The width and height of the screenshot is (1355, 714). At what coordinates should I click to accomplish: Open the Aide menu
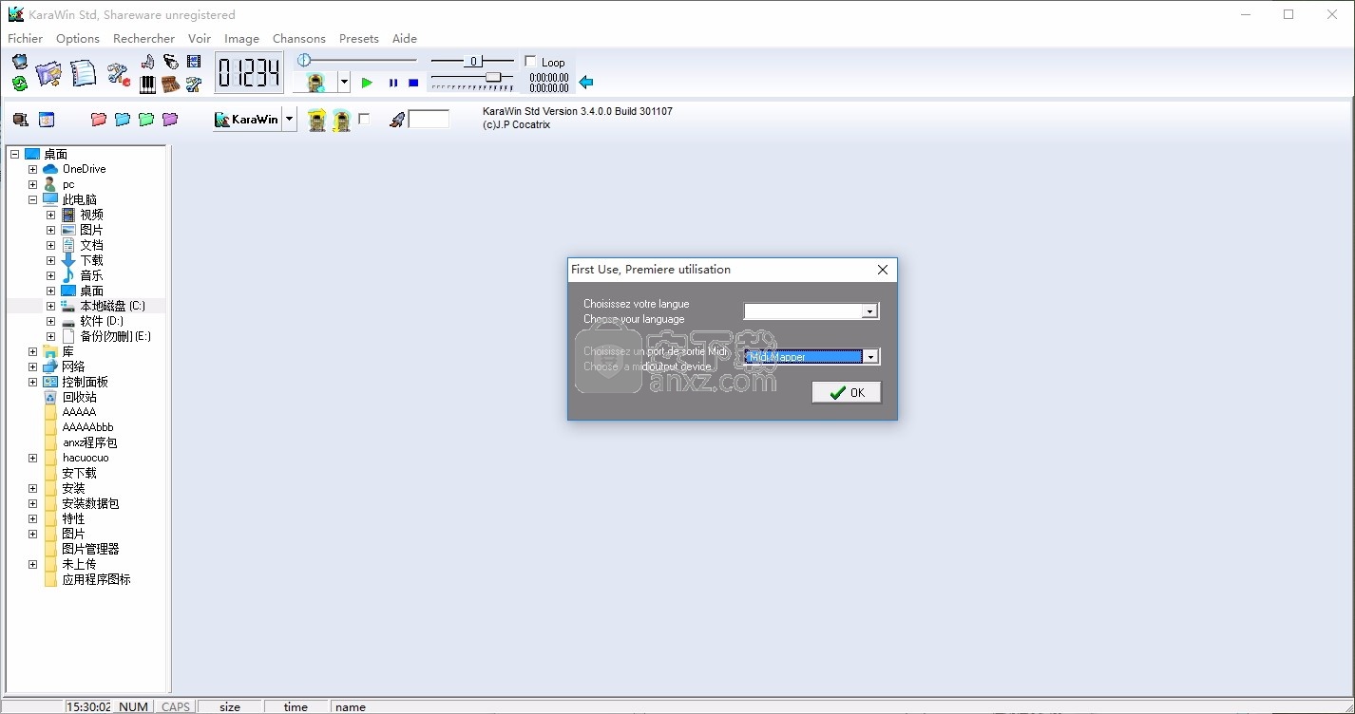pyautogui.click(x=405, y=39)
